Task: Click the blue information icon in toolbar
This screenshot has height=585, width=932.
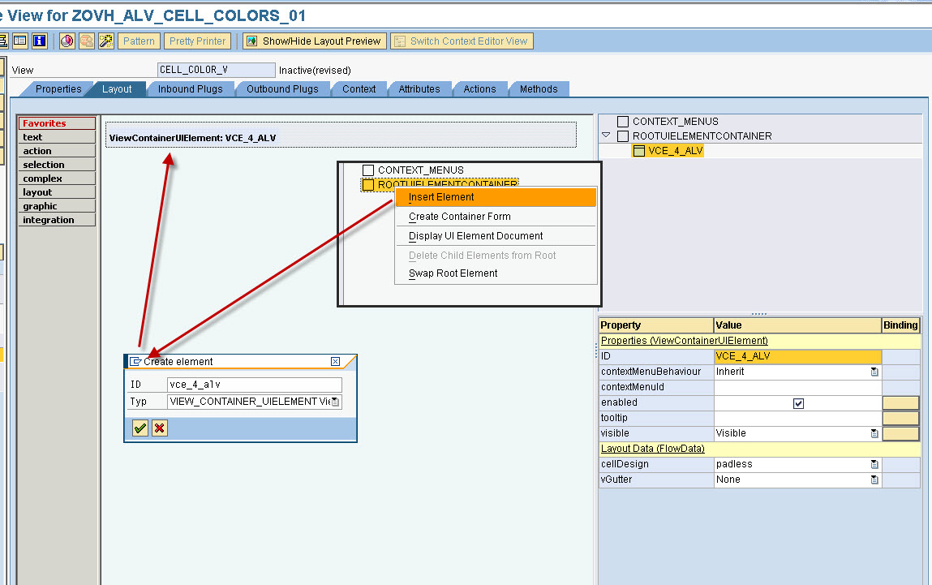Action: [x=38, y=40]
